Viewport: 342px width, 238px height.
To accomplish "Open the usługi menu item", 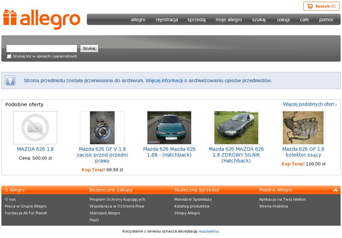I will [x=283, y=20].
